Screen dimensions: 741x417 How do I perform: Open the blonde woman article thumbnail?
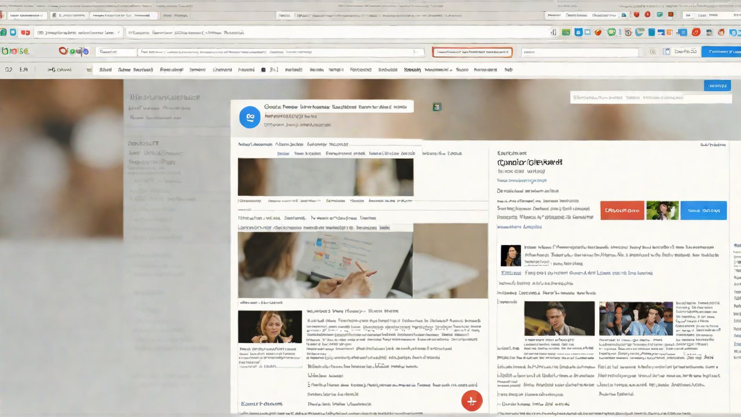[270, 327]
